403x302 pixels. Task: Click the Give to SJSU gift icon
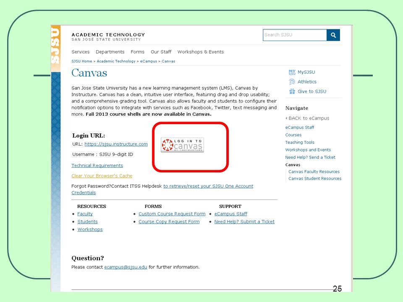[x=292, y=91]
